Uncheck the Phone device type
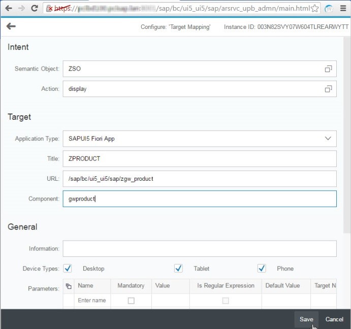The image size is (351, 329). 262,268
